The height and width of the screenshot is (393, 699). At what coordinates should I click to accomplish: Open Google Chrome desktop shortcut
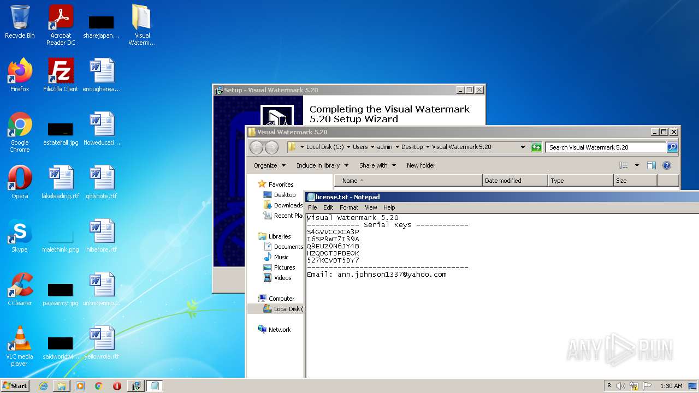pyautogui.click(x=20, y=133)
